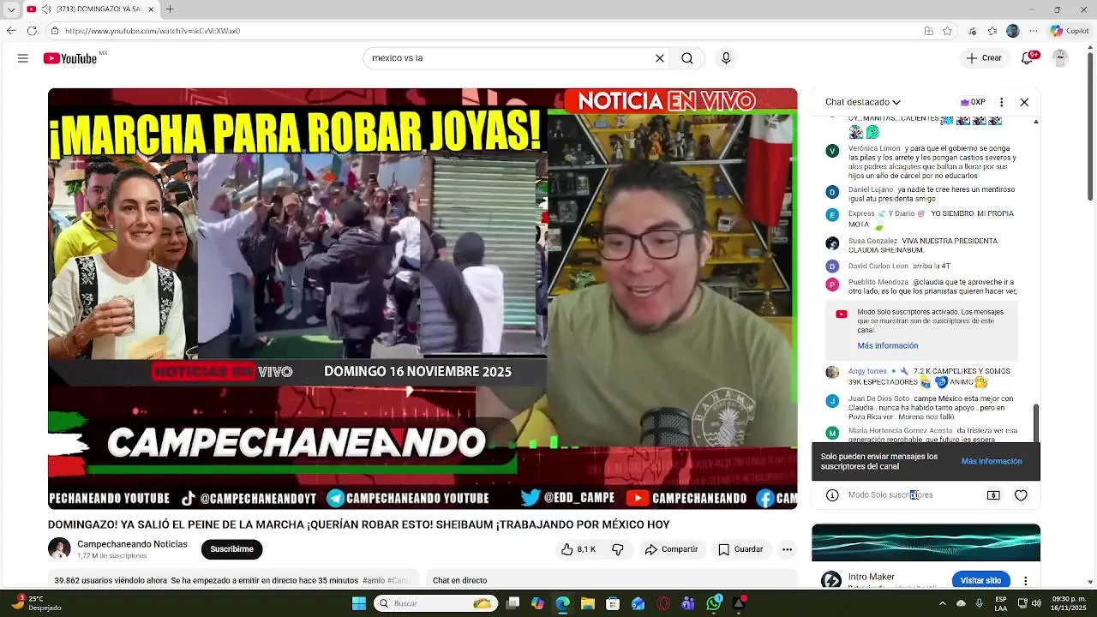Open File Explorer from taskbar
Viewport: 1097px width, 617px height.
pos(588,603)
